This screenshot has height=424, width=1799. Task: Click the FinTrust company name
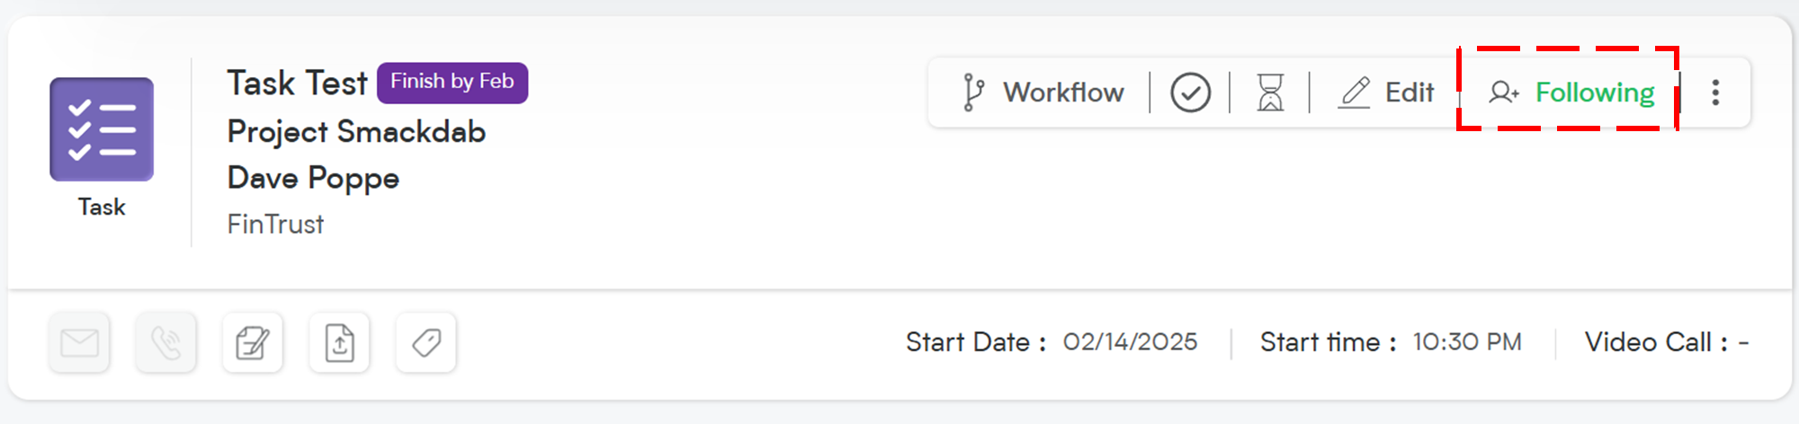click(x=275, y=225)
